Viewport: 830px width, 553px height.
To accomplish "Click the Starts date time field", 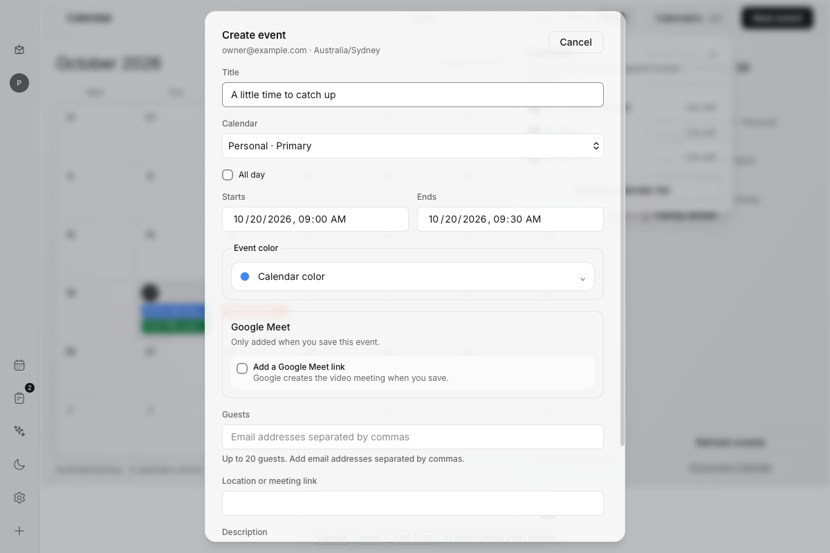I will point(315,219).
